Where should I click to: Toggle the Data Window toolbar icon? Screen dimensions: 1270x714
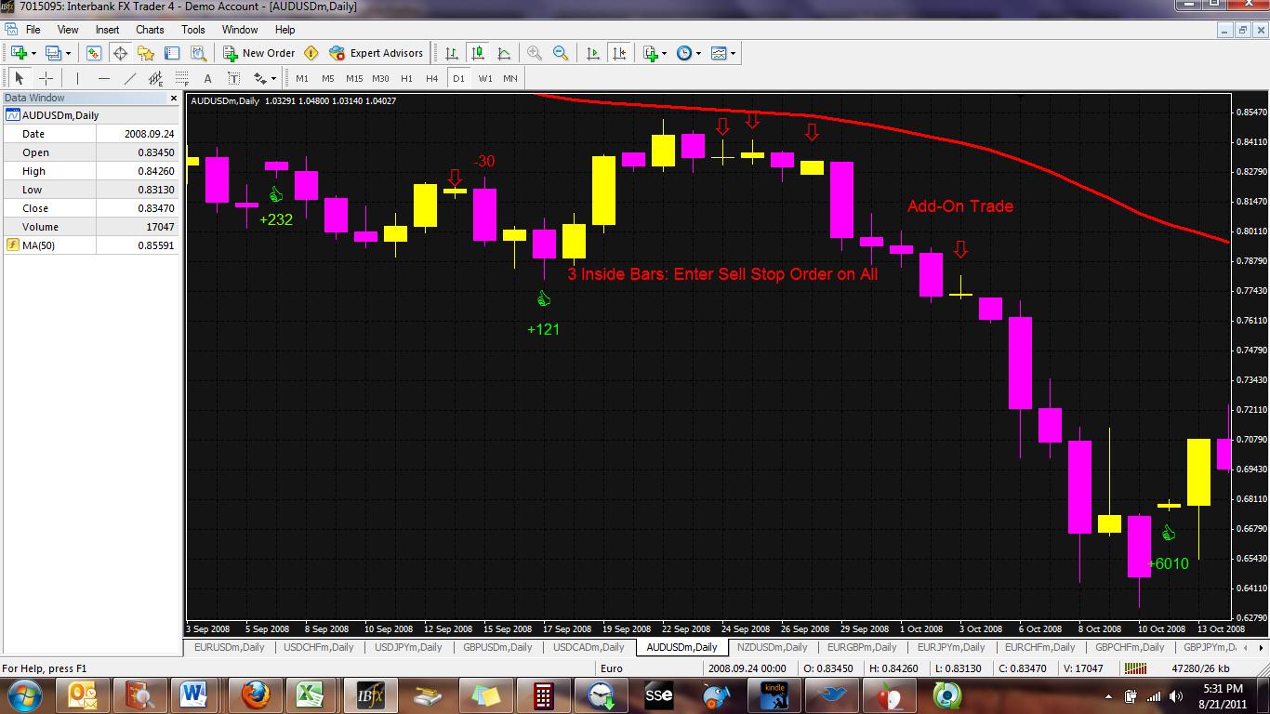[120, 53]
